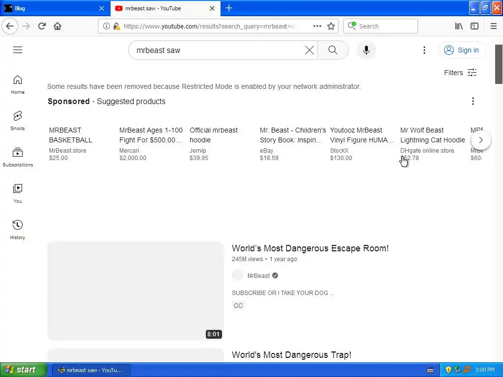503x377 pixels.
Task: Go to Home in YouTube sidebar
Action: pos(18,85)
